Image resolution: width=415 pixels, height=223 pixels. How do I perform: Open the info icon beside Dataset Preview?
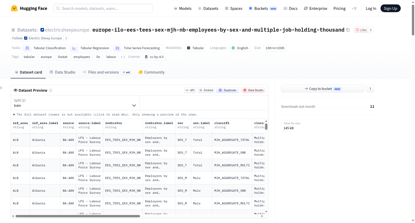point(51,90)
